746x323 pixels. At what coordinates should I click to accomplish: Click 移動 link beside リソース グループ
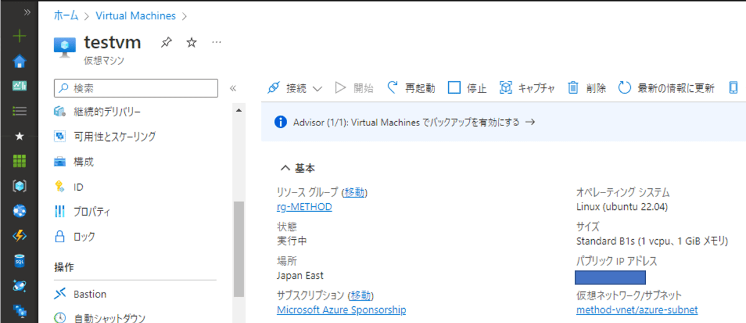pyautogui.click(x=356, y=192)
